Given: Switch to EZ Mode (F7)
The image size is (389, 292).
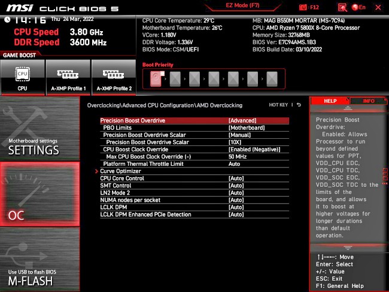Looking at the screenshot, I should pos(242,5).
